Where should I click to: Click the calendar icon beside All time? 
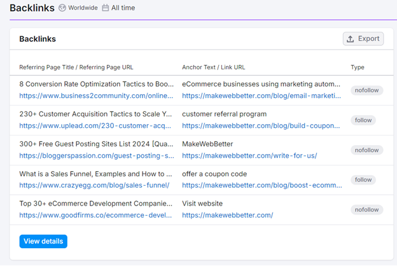[106, 8]
